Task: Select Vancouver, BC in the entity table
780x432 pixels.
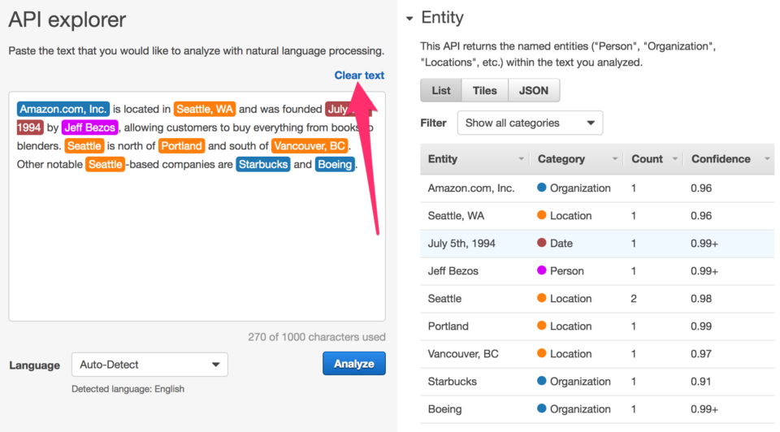Action: point(463,354)
